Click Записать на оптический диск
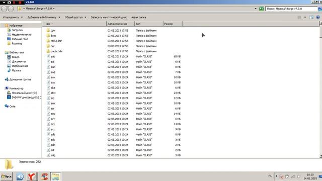 [109, 17]
